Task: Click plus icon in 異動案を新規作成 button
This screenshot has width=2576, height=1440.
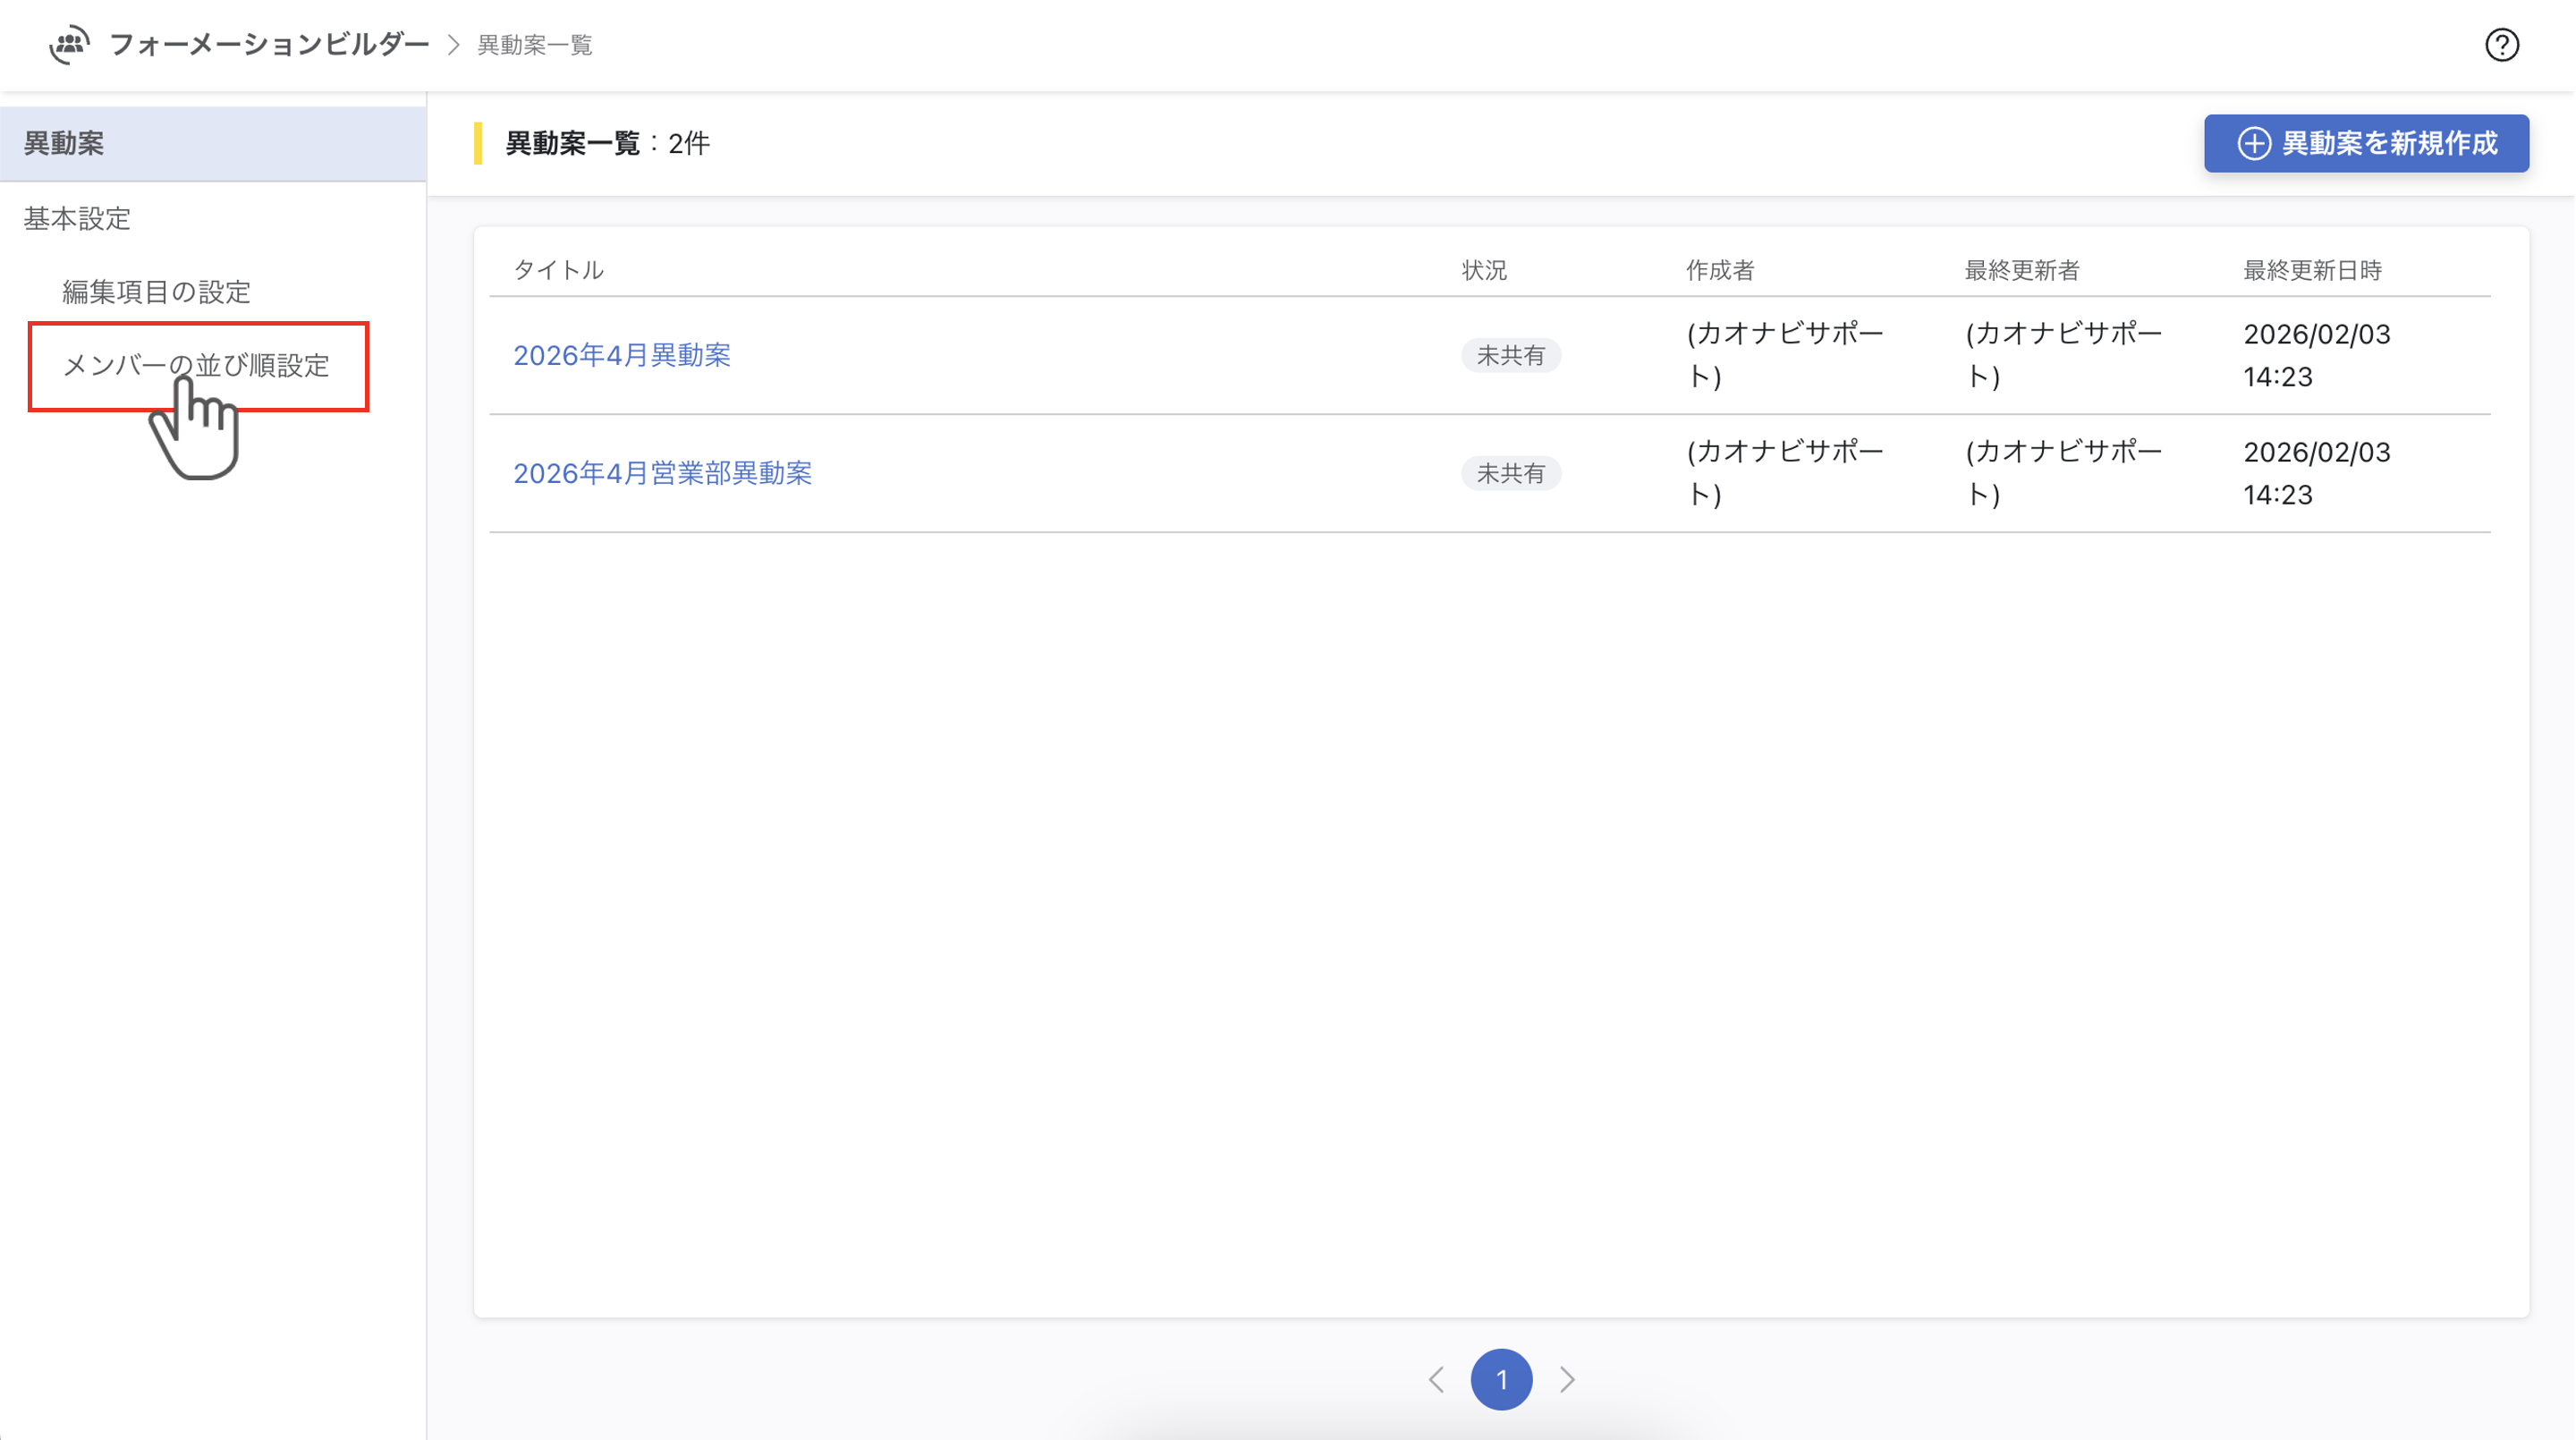Action: [2253, 143]
